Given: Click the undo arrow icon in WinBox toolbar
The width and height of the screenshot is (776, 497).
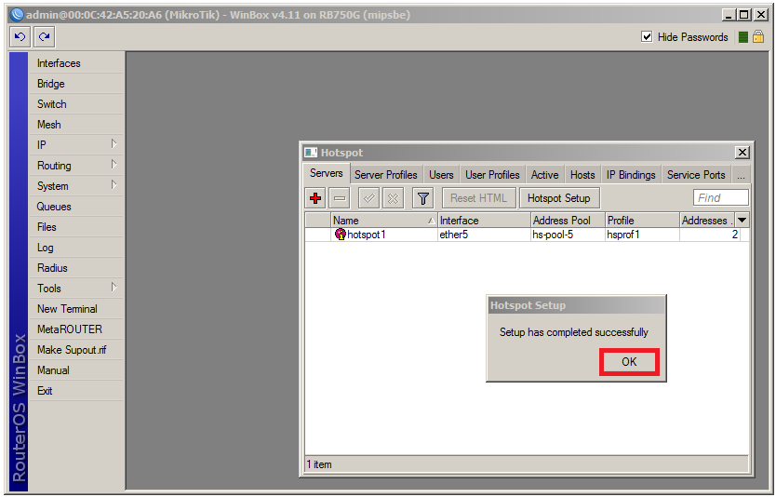Looking at the screenshot, I should [20, 37].
